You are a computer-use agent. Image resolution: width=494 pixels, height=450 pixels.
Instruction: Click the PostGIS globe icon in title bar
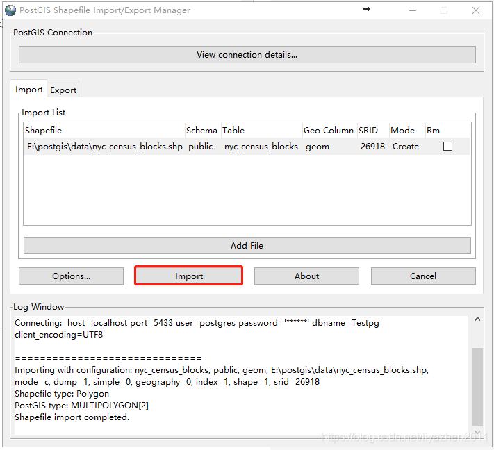click(10, 10)
